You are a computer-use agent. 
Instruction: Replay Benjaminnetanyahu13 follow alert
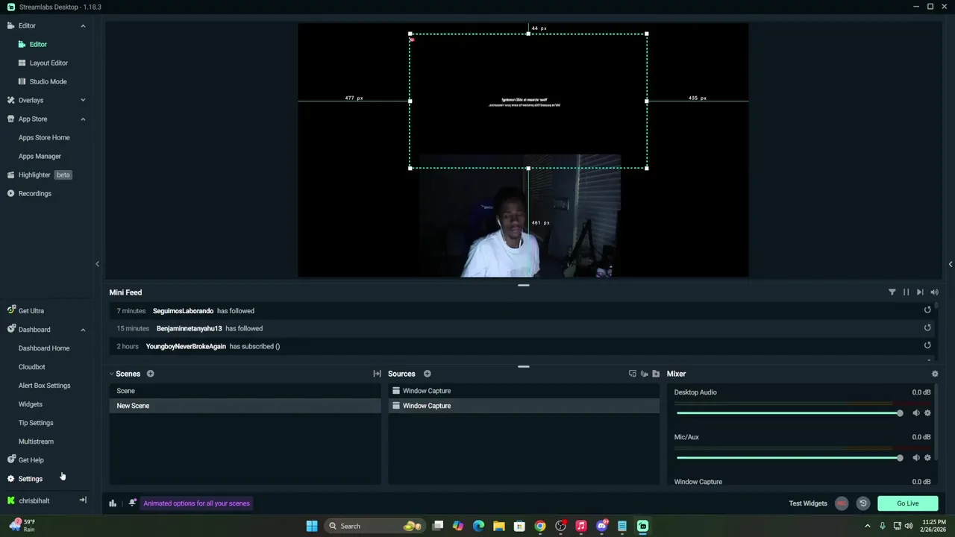point(927,327)
